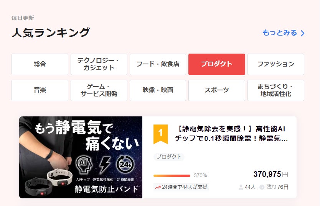Switch to the スポーツ tab
This screenshot has width=320, height=206.
point(217,90)
